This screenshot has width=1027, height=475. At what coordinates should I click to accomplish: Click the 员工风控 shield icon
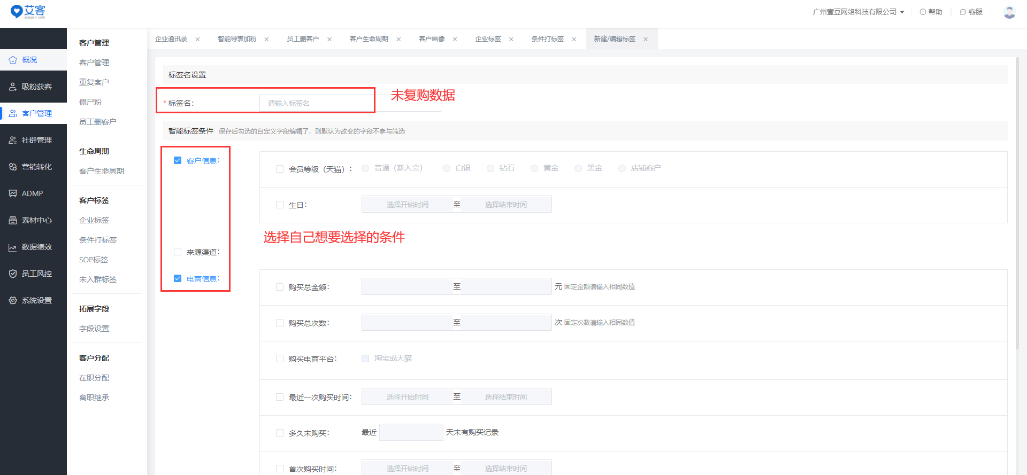[13, 274]
